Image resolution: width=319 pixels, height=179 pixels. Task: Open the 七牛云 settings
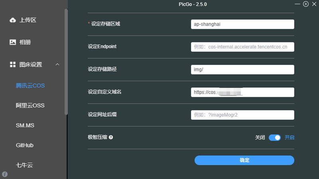24,165
